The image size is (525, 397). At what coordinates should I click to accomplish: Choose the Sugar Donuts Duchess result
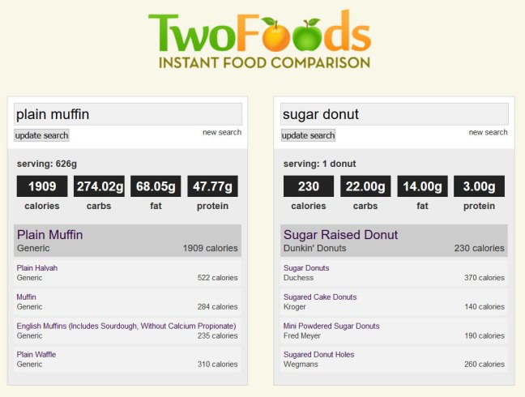[x=394, y=273]
